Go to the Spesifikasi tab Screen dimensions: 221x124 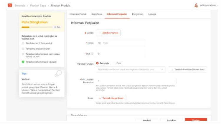click(x=97, y=14)
